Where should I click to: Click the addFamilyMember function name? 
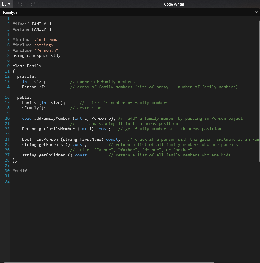(x=52, y=118)
